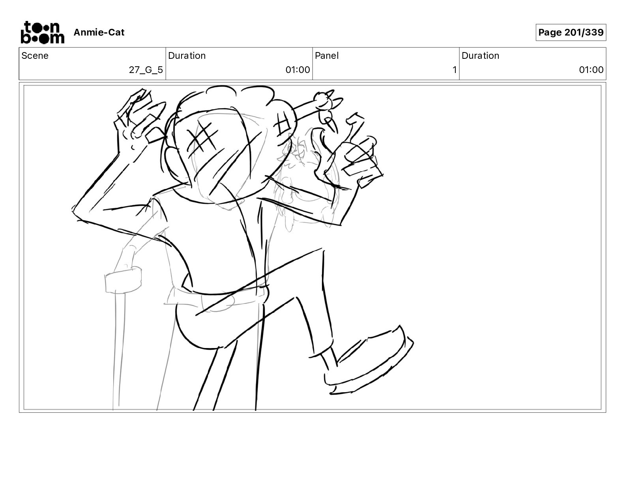Click the Panel header label

(327, 56)
